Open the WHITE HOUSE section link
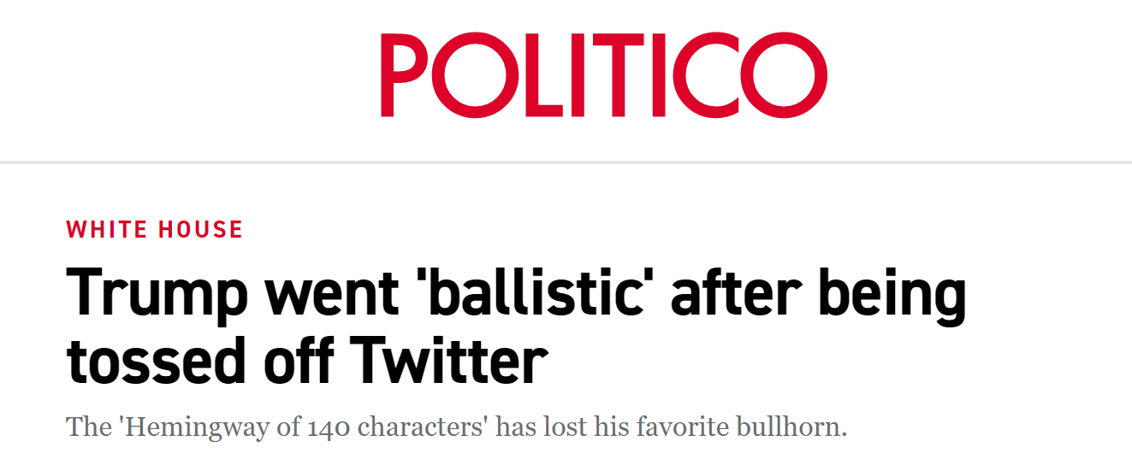This screenshot has height=465, width=1132. [x=155, y=230]
